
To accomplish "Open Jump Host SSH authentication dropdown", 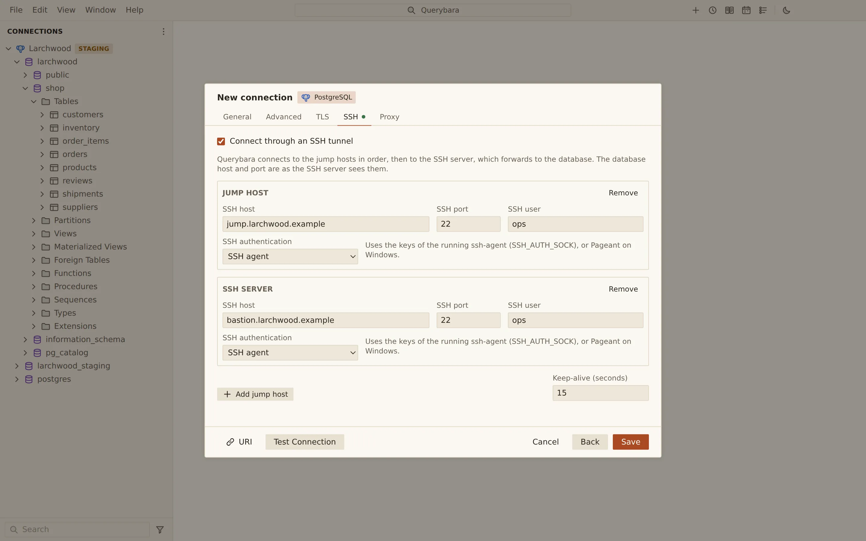I will click(x=290, y=257).
